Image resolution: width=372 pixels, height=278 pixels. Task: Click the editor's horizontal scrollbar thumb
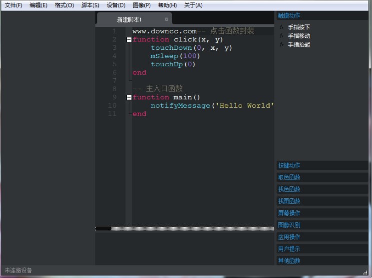[x=103, y=229]
